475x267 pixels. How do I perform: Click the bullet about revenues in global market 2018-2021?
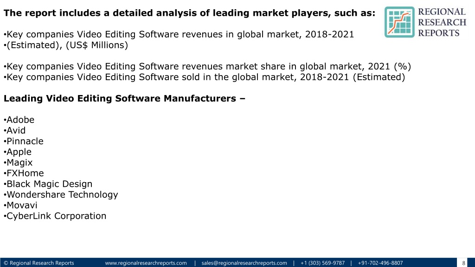click(179, 34)
